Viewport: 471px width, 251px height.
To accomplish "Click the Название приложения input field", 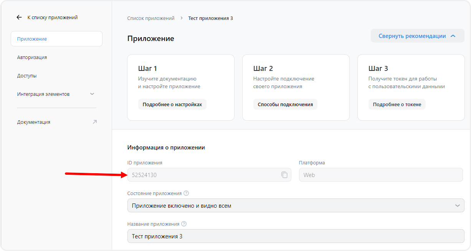I will [296, 236].
